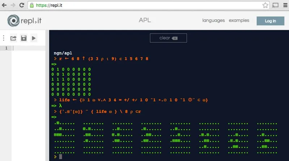Place the cursor in editor line one
The height and width of the screenshot is (161, 289).
coord(29,48)
